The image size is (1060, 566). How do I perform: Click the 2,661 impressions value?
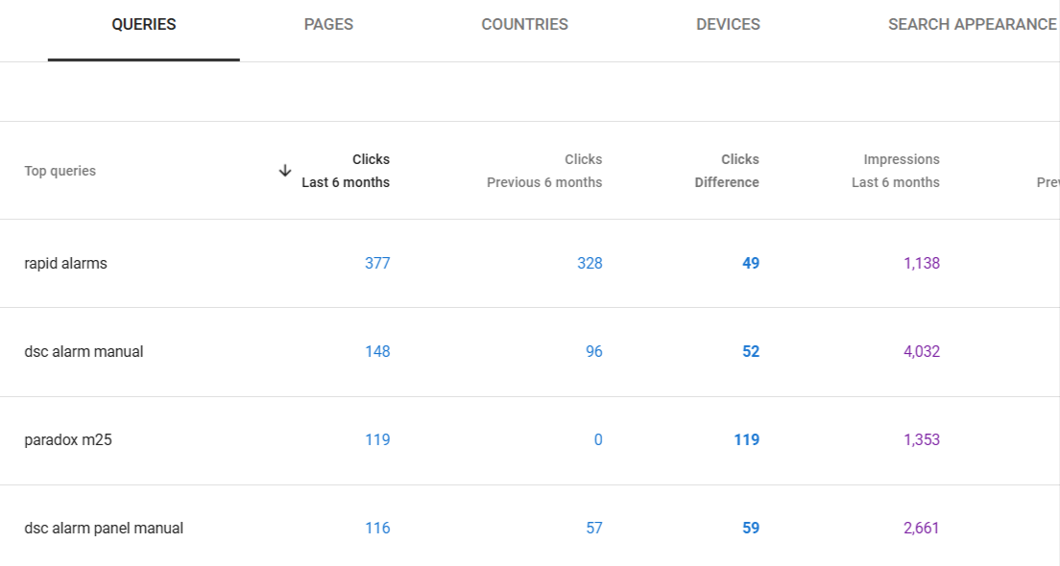(922, 529)
